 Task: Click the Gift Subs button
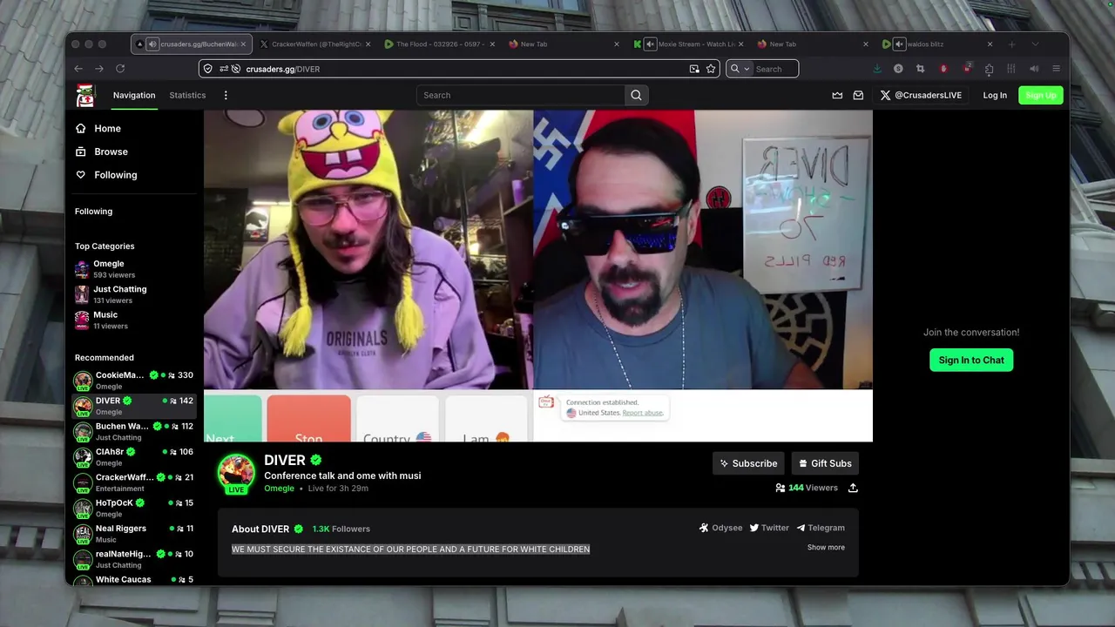pos(825,463)
